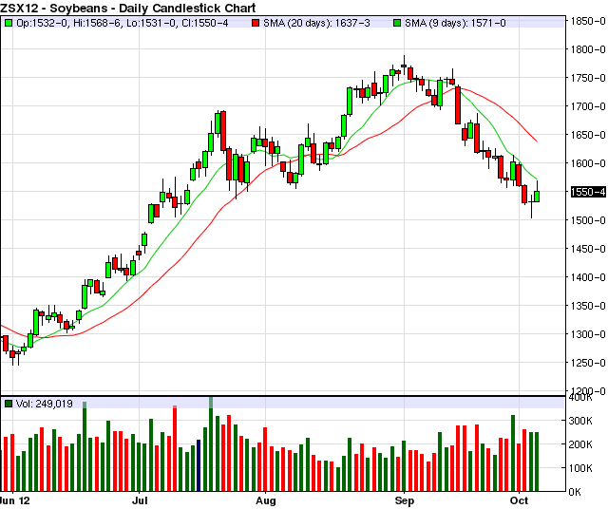Click the 1350-0 price axis label
Image resolution: width=608 pixels, height=509 pixels.
588,306
